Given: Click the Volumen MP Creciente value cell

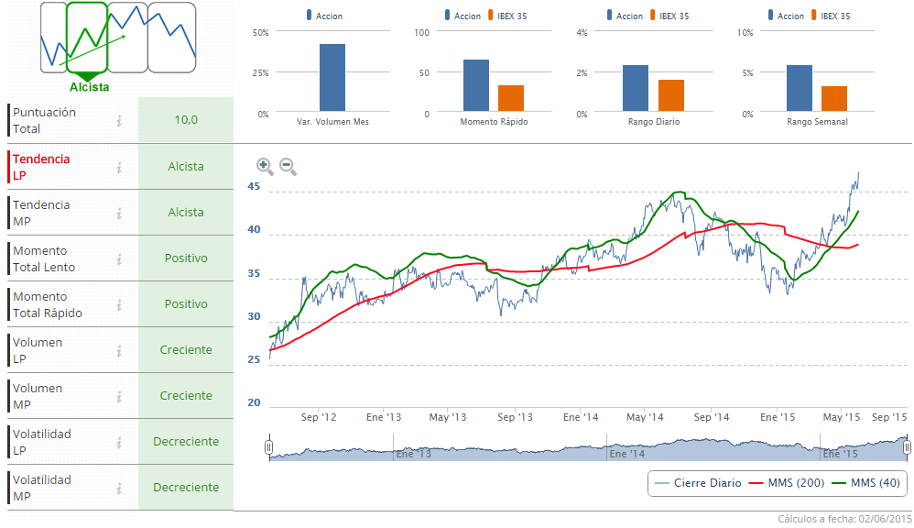Looking at the screenshot, I should pos(186,396).
